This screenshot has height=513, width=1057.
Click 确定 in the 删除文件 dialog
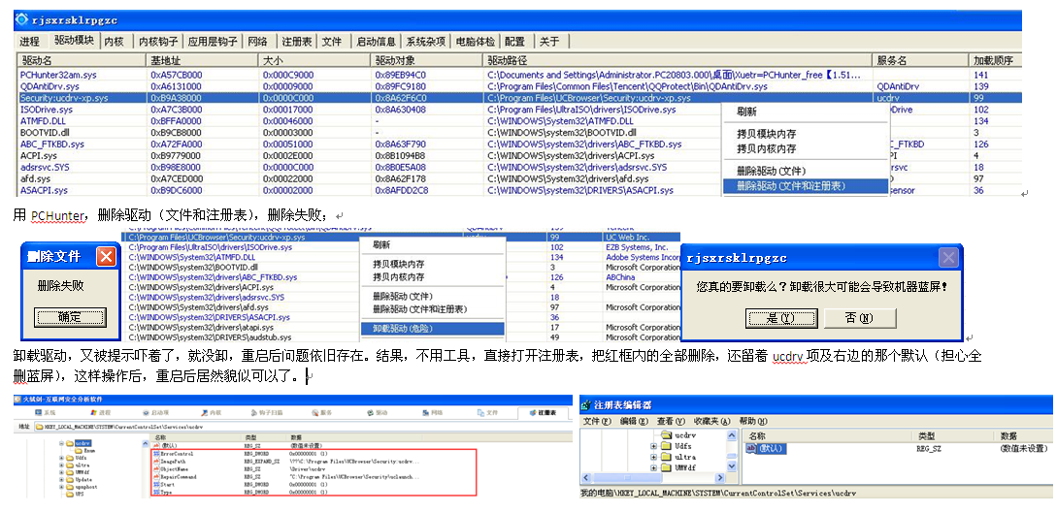[x=70, y=316]
